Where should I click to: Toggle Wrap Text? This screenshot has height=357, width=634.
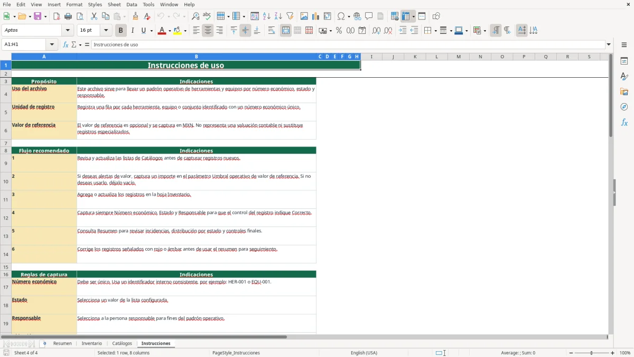click(272, 31)
